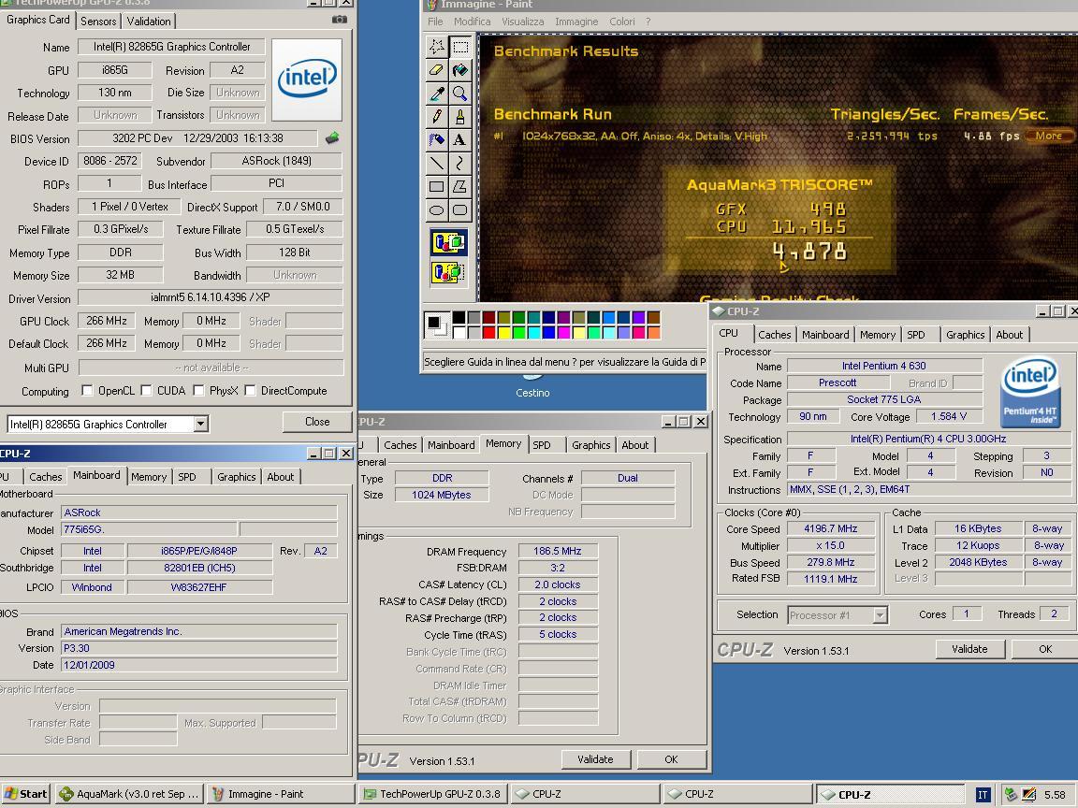The height and width of the screenshot is (808, 1078).
Task: Open the About tab in CPU-Z processor window
Action: 1010,335
